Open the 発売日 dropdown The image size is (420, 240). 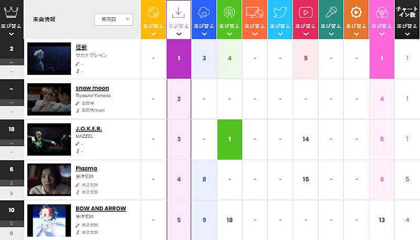pos(113,19)
